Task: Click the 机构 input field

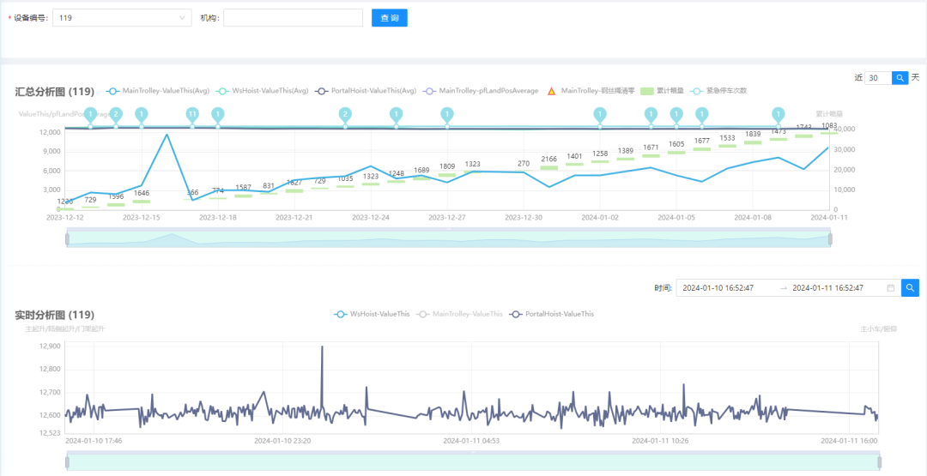Action: 293,18
